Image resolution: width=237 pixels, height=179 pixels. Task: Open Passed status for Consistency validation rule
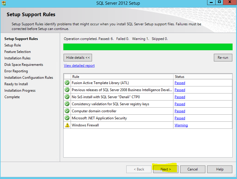pos(180,104)
